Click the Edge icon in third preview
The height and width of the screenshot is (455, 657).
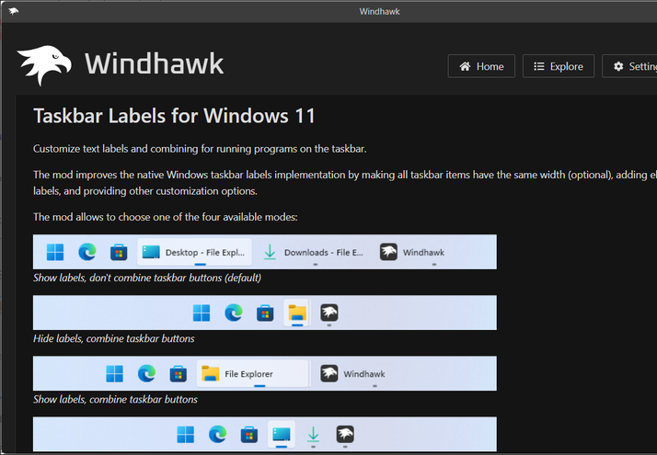[146, 373]
